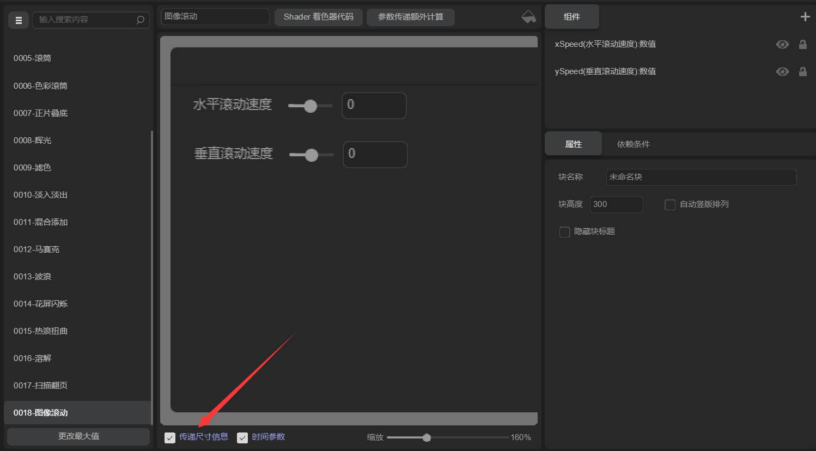Add a component with plus icon

pos(805,17)
